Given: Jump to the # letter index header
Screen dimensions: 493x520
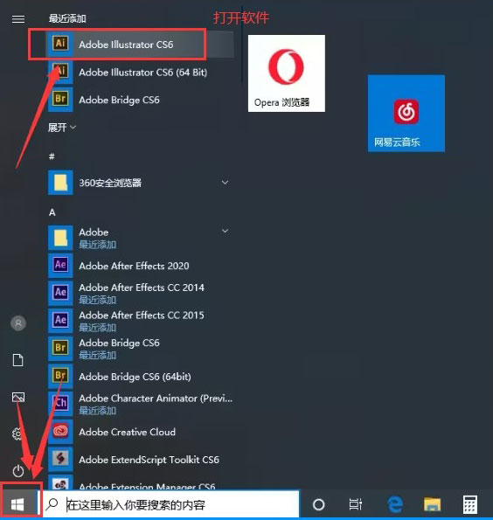Looking at the screenshot, I should point(52,156).
